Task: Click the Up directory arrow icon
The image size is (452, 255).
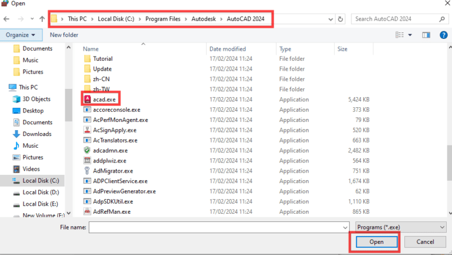Action: (x=42, y=19)
